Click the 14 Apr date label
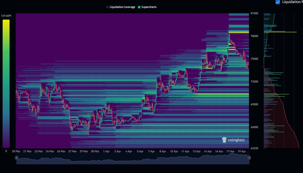Image resolution: width=303 pixels, height=173 pixels. [208, 152]
